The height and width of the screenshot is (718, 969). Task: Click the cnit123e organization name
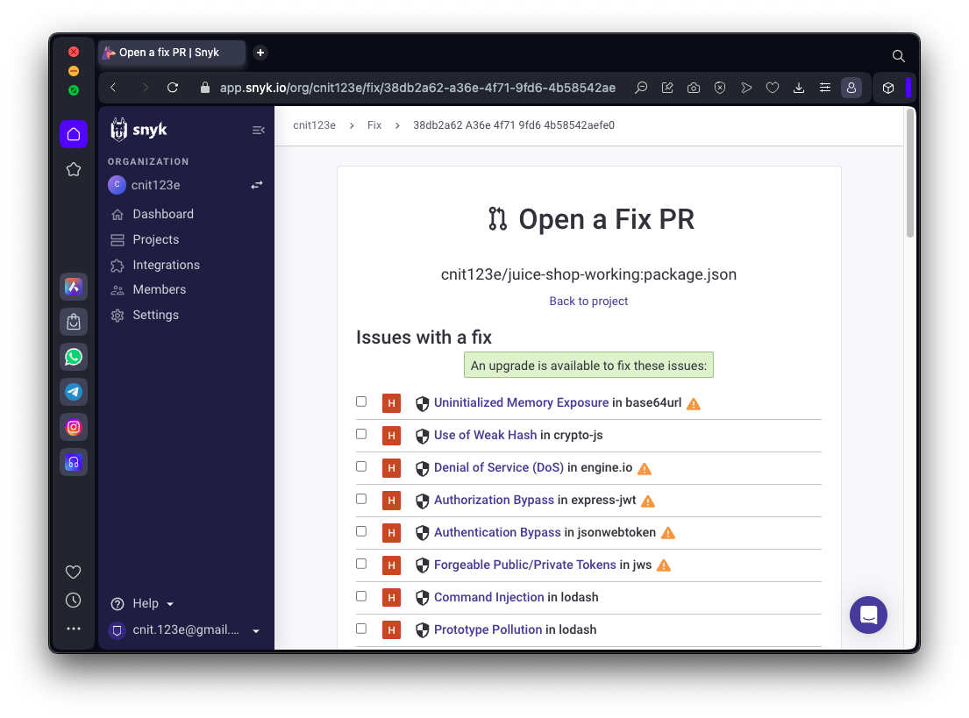point(156,185)
